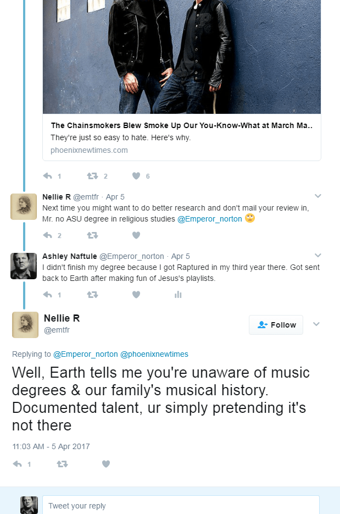Viewport: 340px width, 514px height.
Task: Like Ashley Naftule's Raptured tweet
Action: point(136,295)
